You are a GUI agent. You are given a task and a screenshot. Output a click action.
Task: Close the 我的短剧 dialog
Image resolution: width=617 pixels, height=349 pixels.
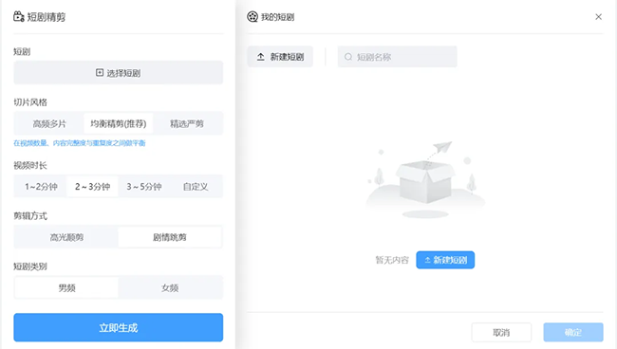599,17
